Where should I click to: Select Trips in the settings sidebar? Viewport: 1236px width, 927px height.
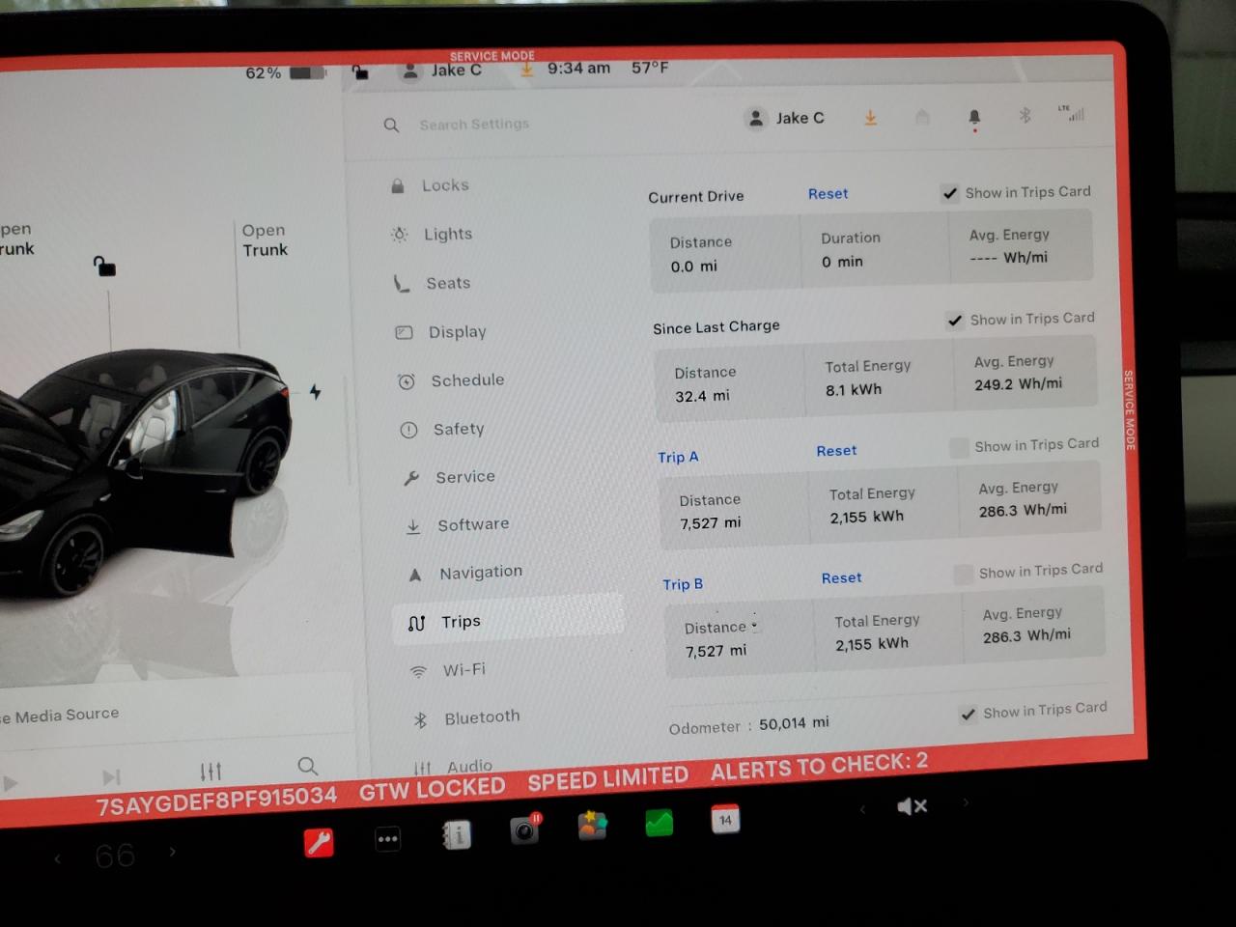(x=460, y=622)
